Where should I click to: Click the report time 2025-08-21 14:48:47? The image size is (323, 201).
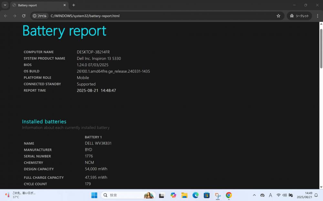point(96,90)
